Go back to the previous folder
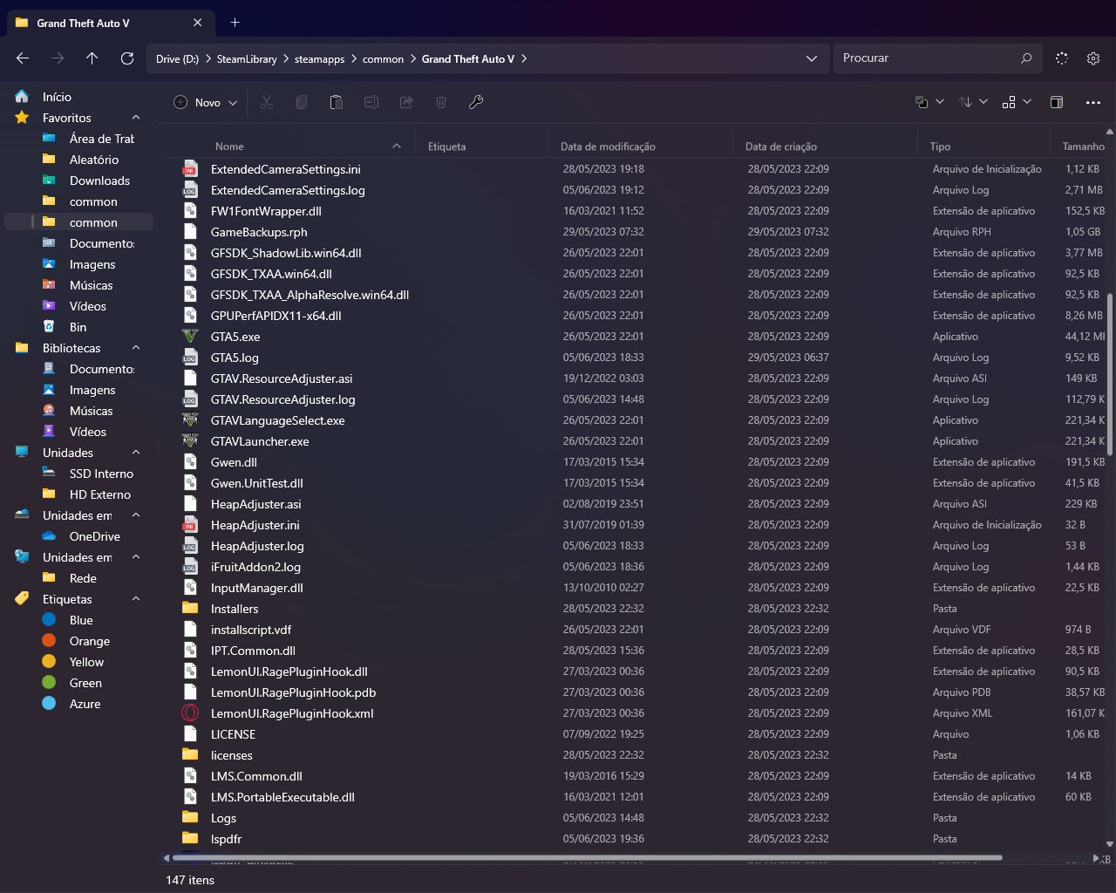Viewport: 1116px width, 893px height. 23,58
